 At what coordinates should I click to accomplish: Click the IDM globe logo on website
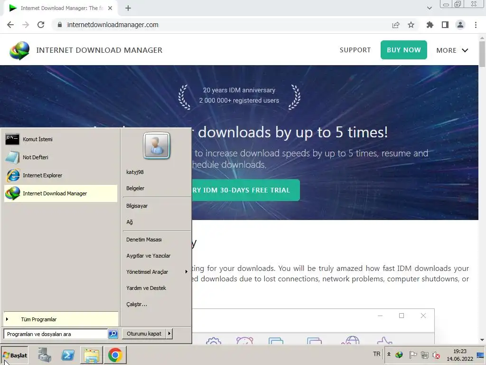coord(19,50)
